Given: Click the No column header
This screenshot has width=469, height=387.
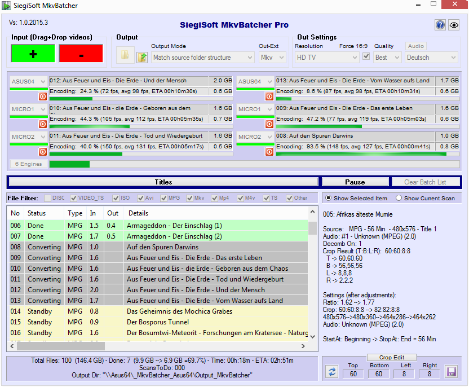Looking at the screenshot, I should (x=16, y=213).
